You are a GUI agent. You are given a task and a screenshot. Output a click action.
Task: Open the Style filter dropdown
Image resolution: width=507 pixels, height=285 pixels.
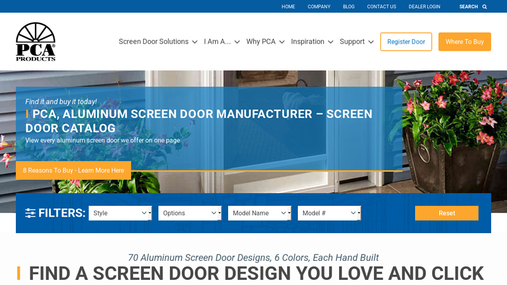click(120, 213)
